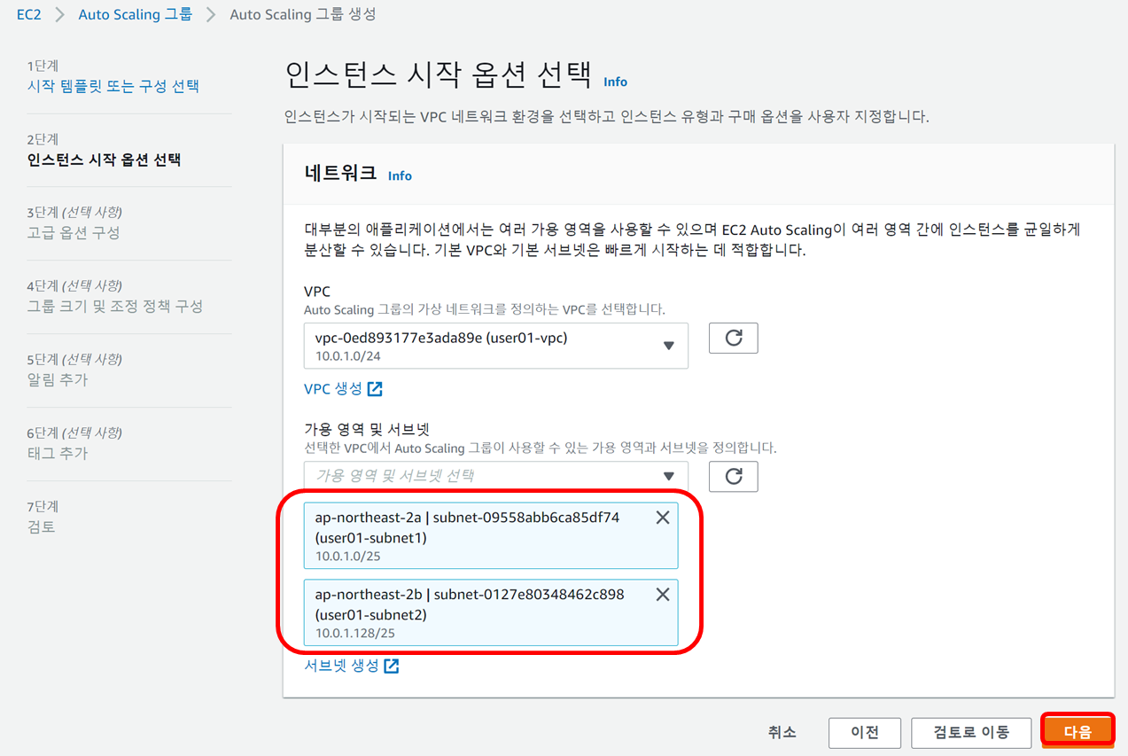Click the VPC 생성 link

point(333,389)
